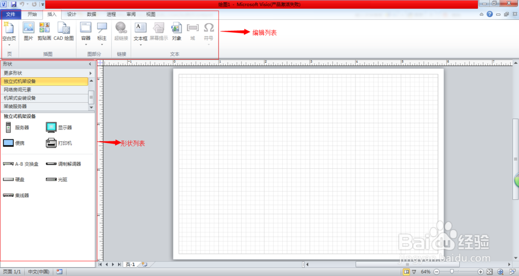Select the 硬盘 hard disk shape
519x276 pixels.
[x=13, y=179]
